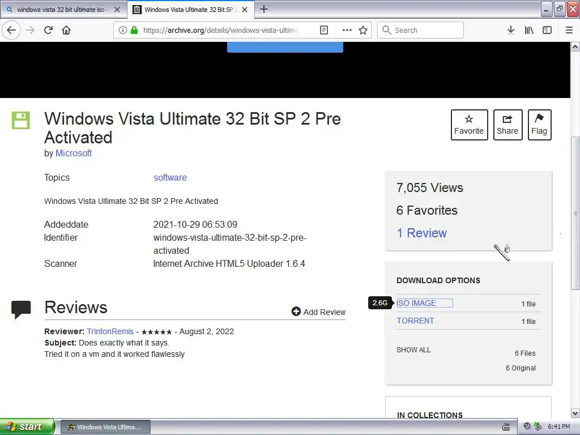Jump to 1 Review link

[x=421, y=233]
